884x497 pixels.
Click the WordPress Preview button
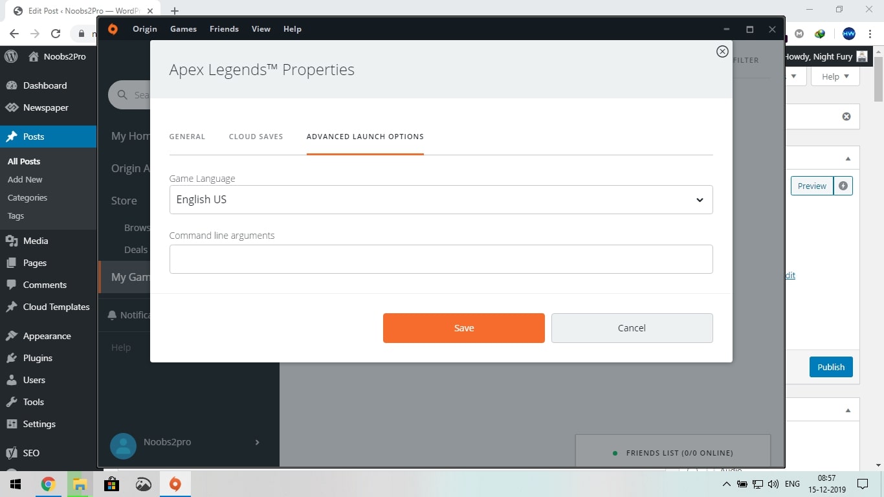click(812, 186)
